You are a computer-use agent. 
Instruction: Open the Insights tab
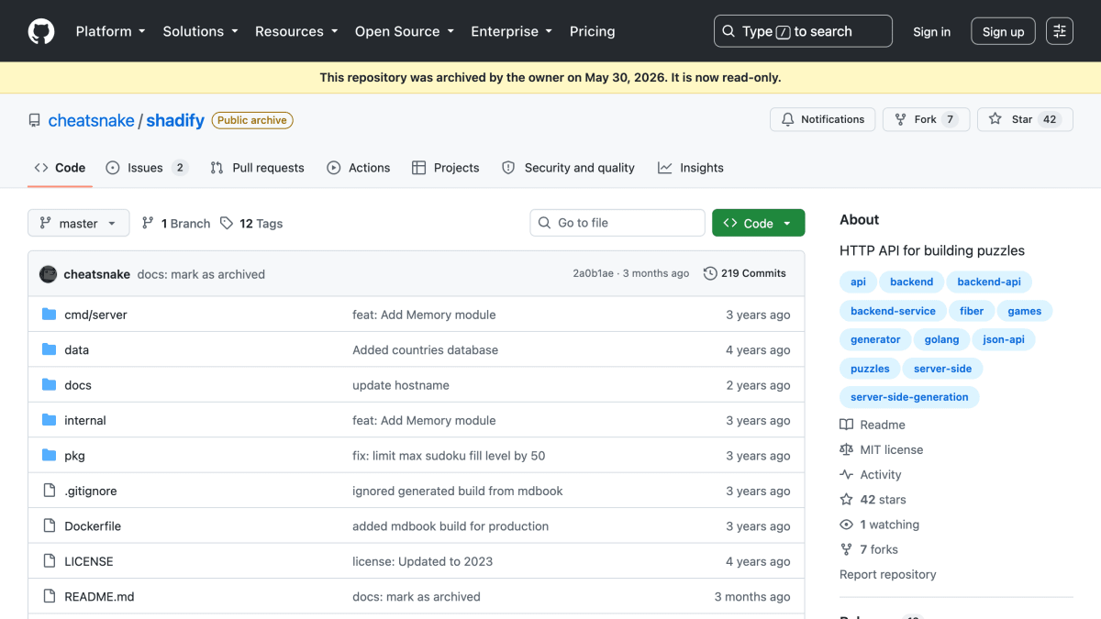[x=691, y=168]
